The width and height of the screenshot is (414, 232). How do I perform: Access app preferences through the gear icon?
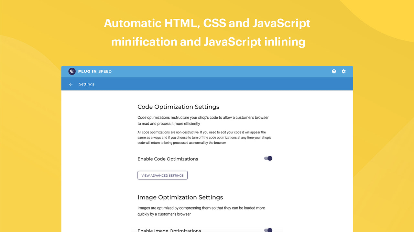[343, 71]
